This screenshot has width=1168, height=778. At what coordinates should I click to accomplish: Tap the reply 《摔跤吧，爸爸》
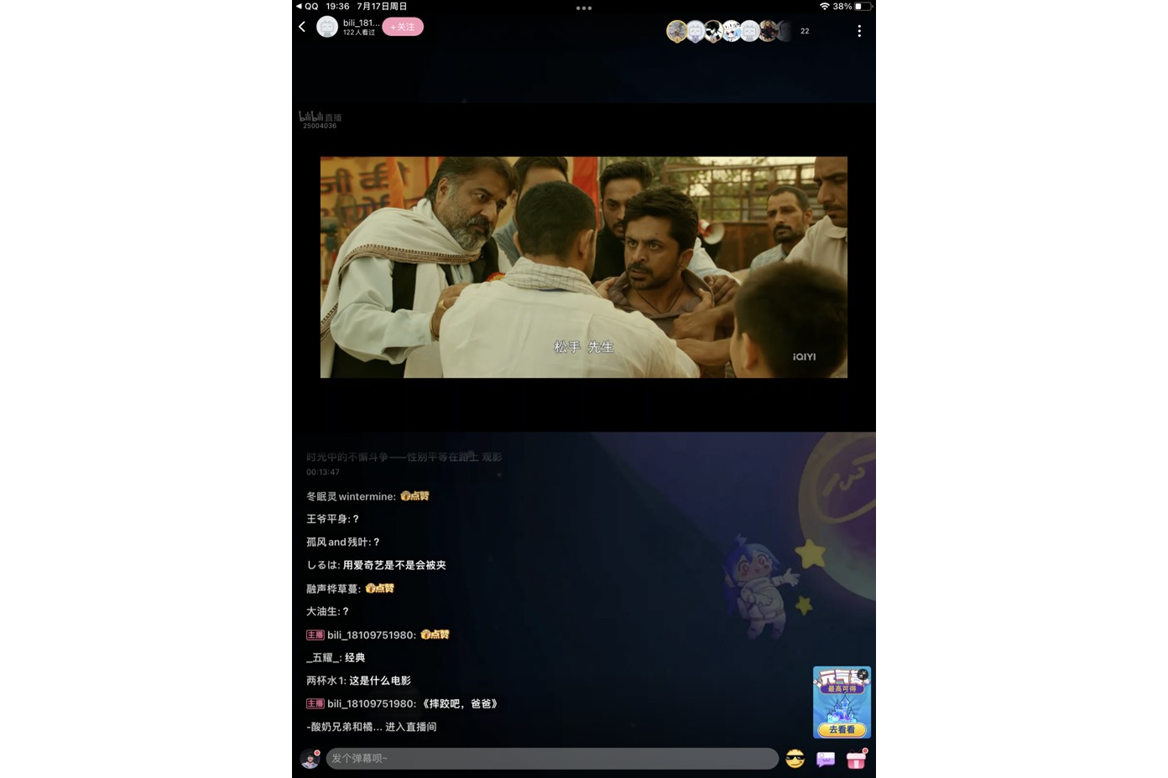coord(460,703)
